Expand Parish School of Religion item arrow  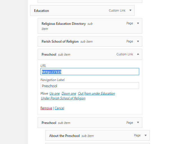(x=138, y=41)
